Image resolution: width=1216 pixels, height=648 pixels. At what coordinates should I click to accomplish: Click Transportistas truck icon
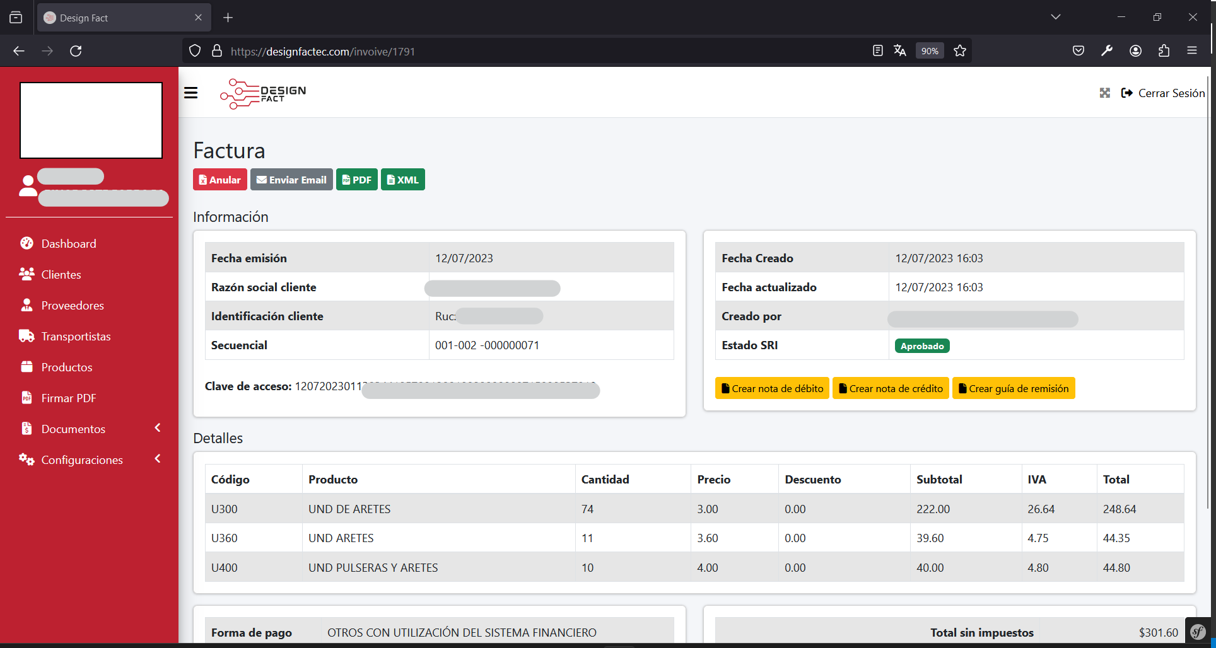26,335
